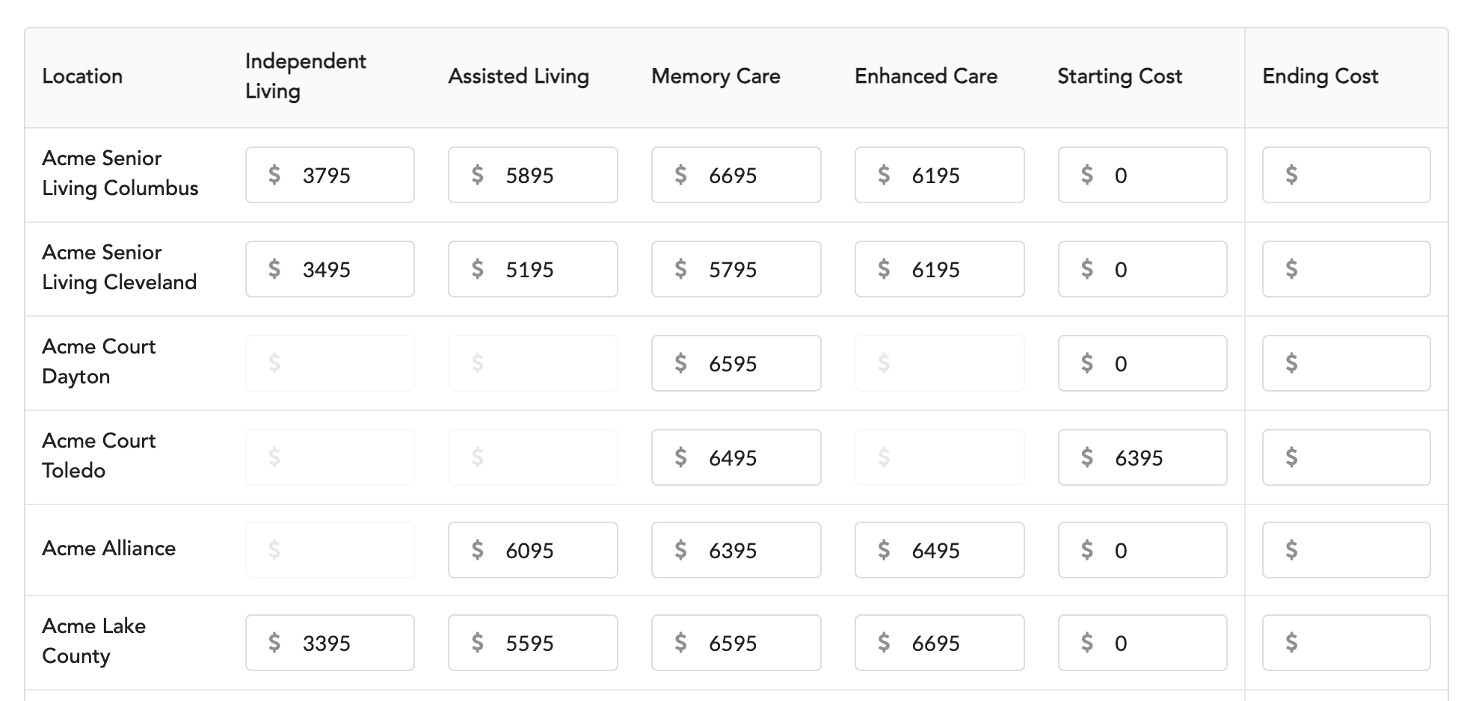Screen dimensions: 1467x701
Task: Focus Acme Lake County Enhanced Care 6695
Action: pos(940,643)
